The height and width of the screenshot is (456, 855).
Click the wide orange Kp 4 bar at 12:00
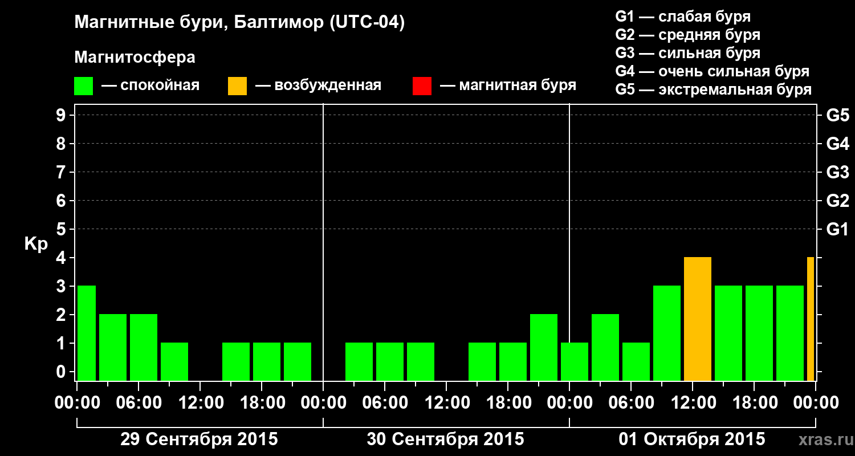[x=698, y=319]
